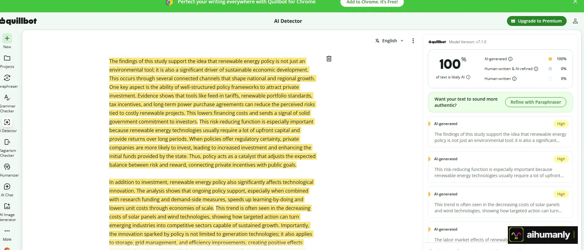Click the Chrome icon in top banner
The width and height of the screenshot is (584, 250).
pyautogui.click(x=169, y=2)
